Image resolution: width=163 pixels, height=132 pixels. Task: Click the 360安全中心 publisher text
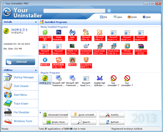click(x=17, y=33)
